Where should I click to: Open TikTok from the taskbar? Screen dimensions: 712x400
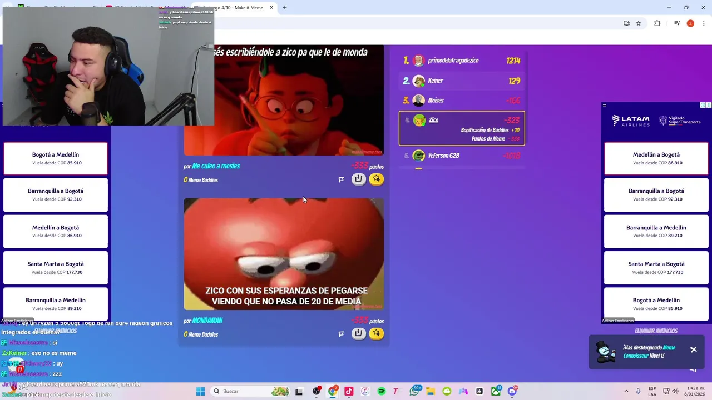point(349,391)
